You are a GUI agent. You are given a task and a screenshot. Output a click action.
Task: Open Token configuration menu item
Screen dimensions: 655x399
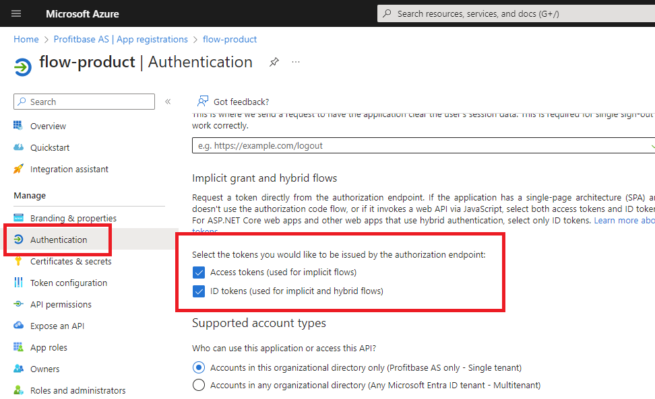pyautogui.click(x=68, y=283)
